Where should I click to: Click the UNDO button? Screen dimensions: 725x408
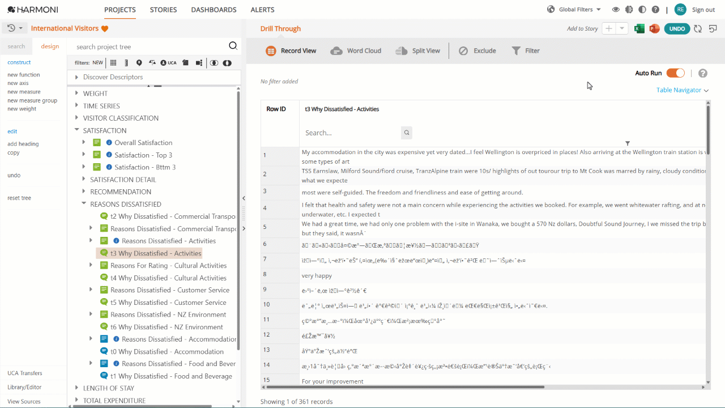677,29
